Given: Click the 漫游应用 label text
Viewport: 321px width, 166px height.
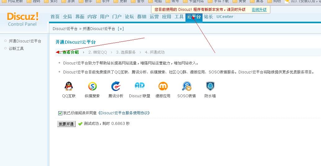Looking at the screenshot, I should tap(163, 96).
